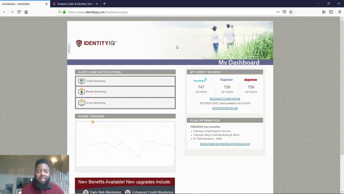Click the Equifax score 759
Viewport: 344px width, 194px height.
pos(251,87)
